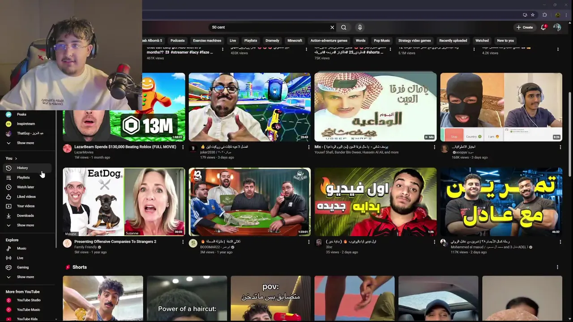Viewport: 573px width, 322px height.
Task: Open options menu for Shorts section
Action: tap(557, 267)
